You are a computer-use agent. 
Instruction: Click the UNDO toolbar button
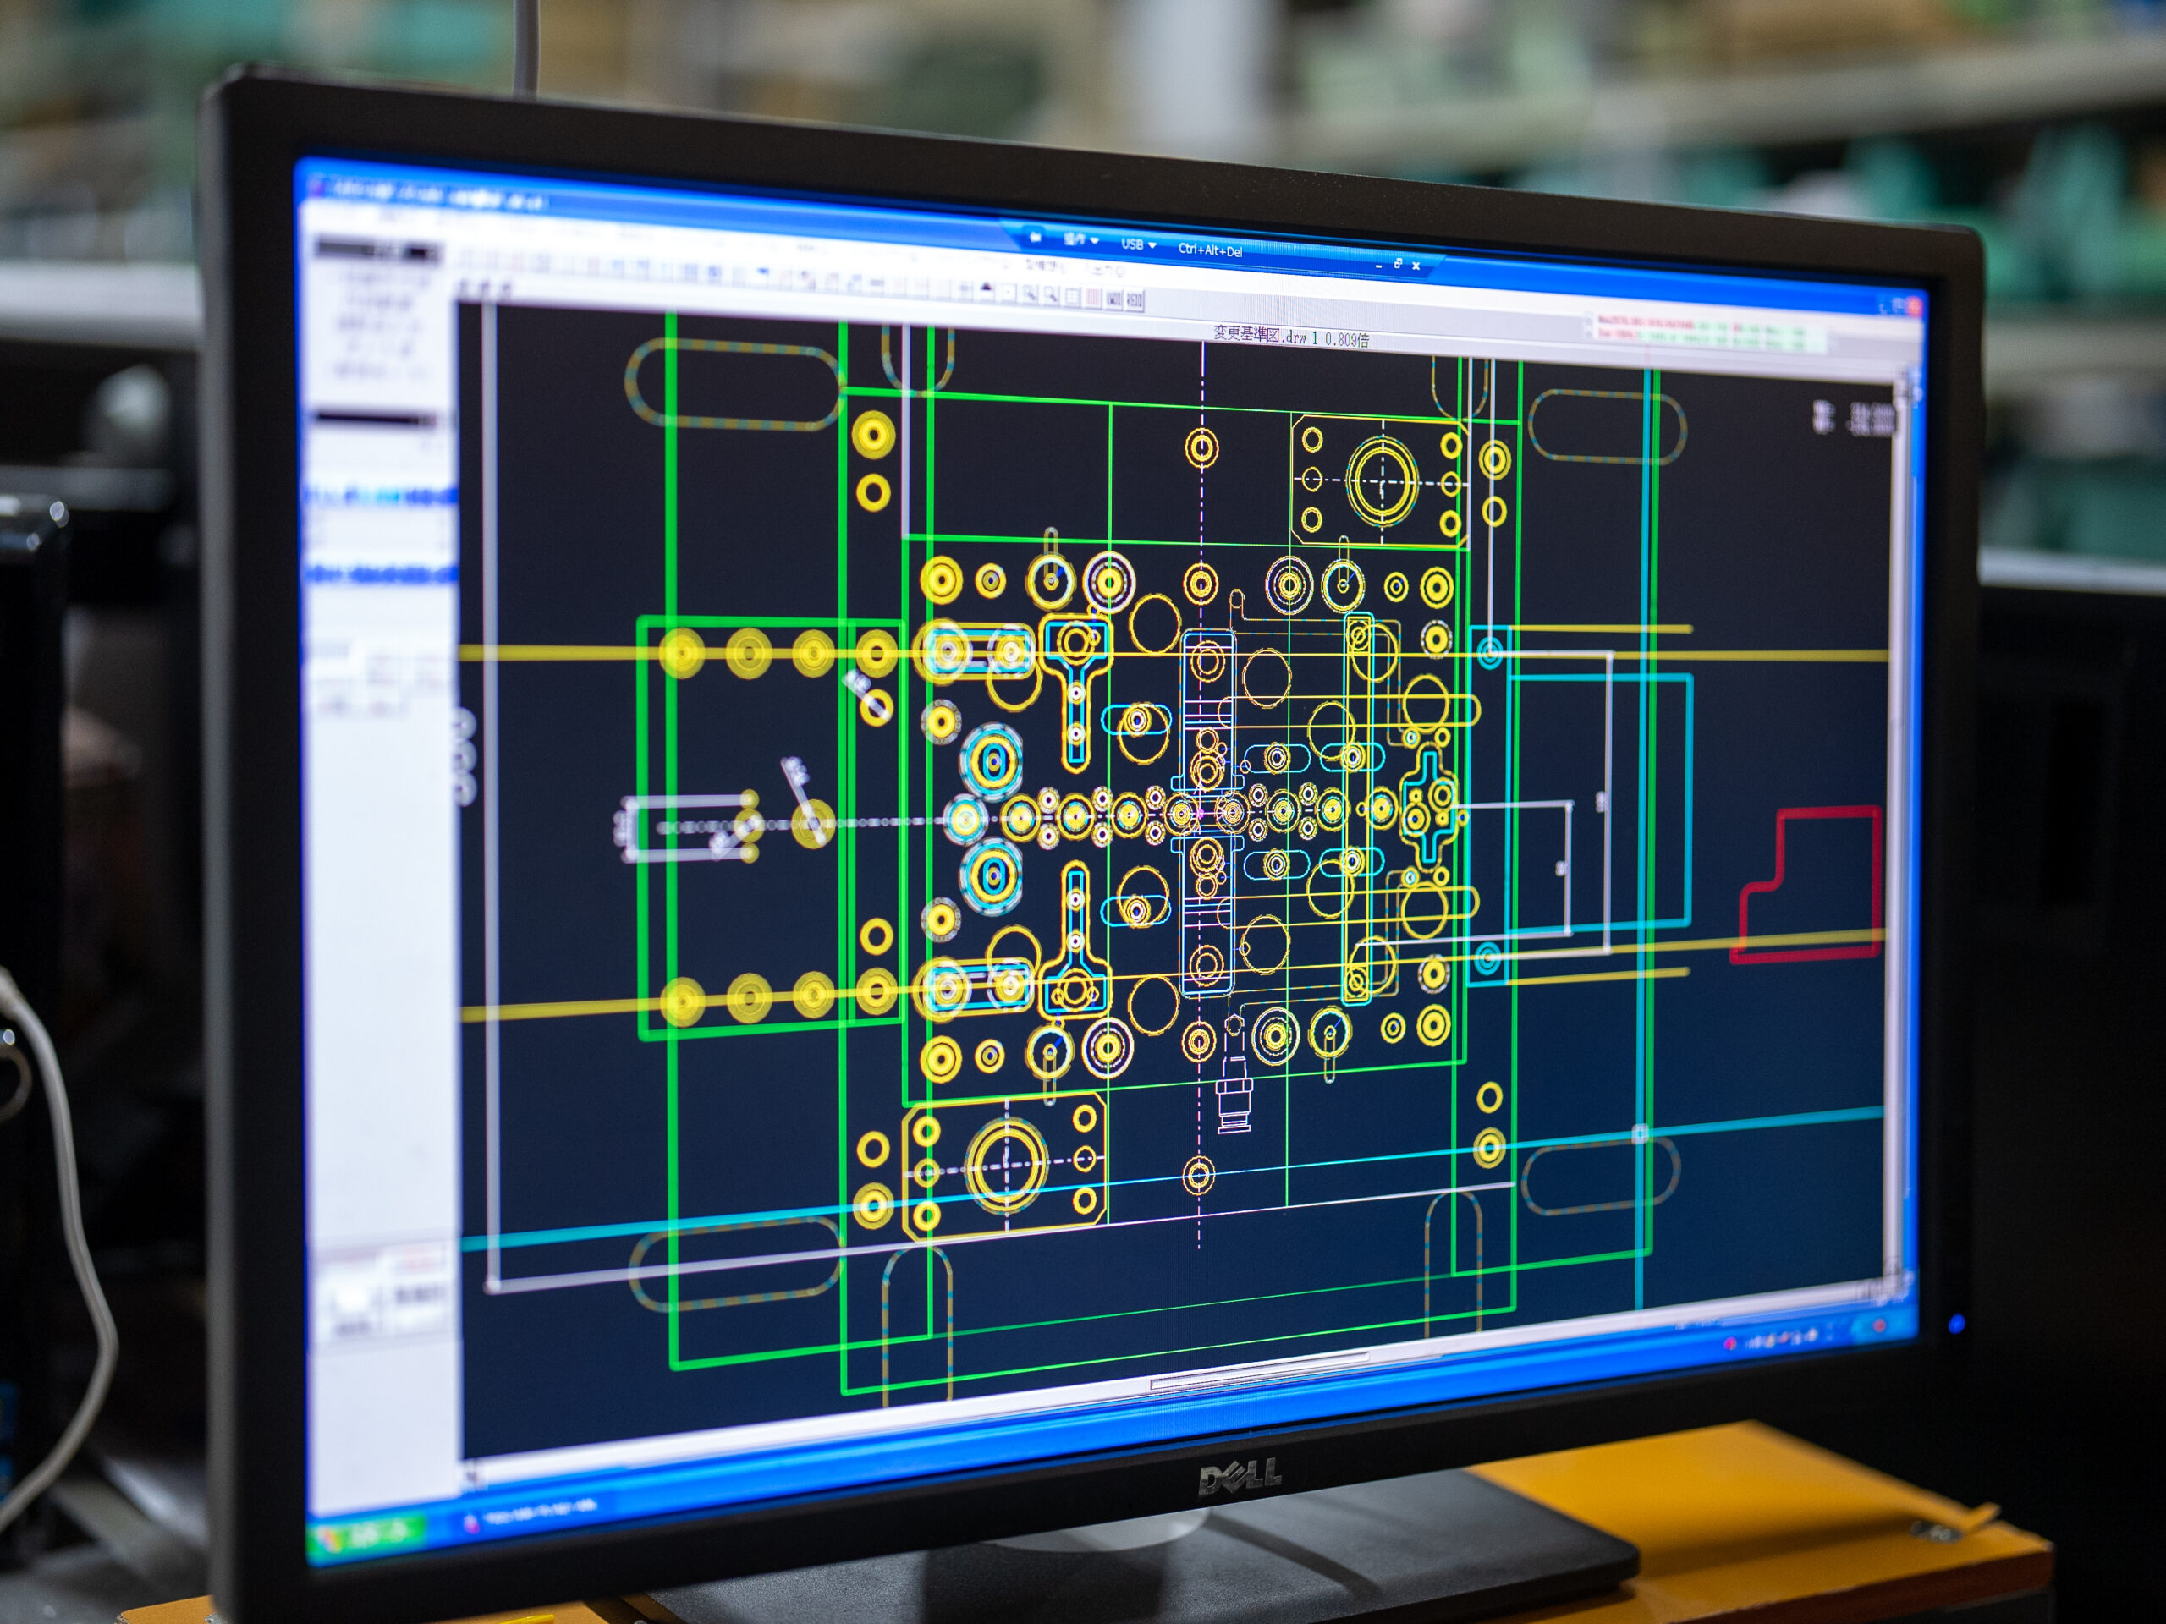(x=1114, y=299)
